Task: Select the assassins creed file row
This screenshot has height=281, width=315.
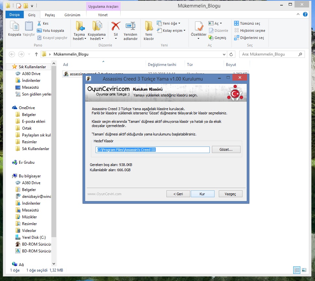Action: (155, 73)
